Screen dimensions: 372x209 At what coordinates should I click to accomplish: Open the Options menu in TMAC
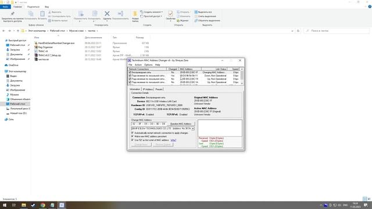148,64
